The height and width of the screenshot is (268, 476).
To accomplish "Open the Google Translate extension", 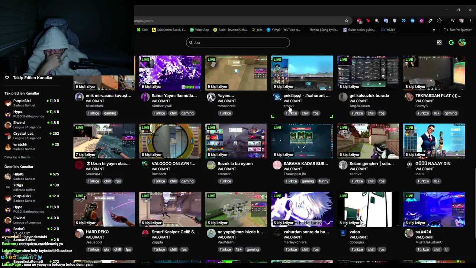I will (386, 21).
